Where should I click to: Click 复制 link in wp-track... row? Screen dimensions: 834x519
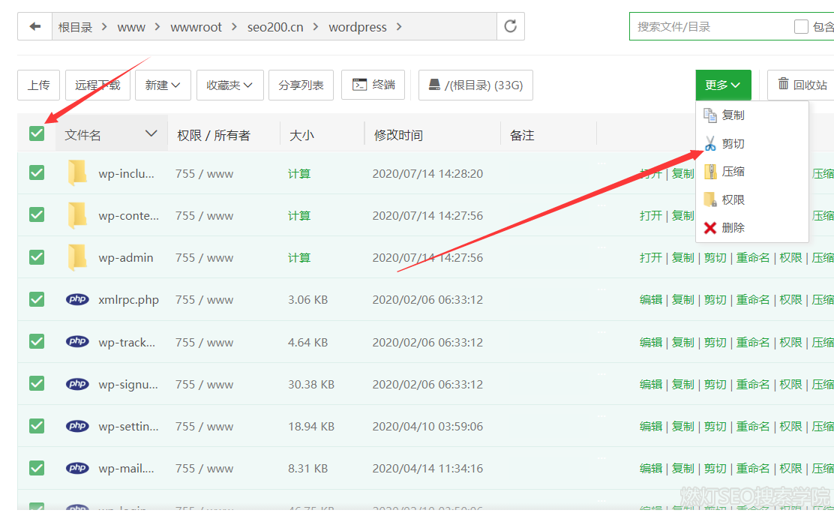tap(682, 343)
